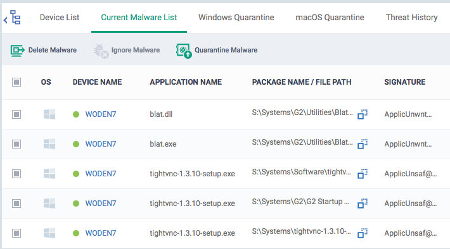Go to the Threat History tab
This screenshot has height=249, width=450.
point(411,18)
